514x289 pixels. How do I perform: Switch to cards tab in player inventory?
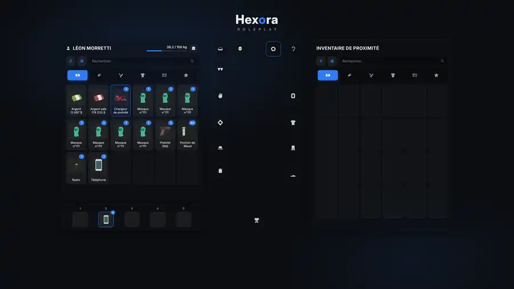coord(164,75)
